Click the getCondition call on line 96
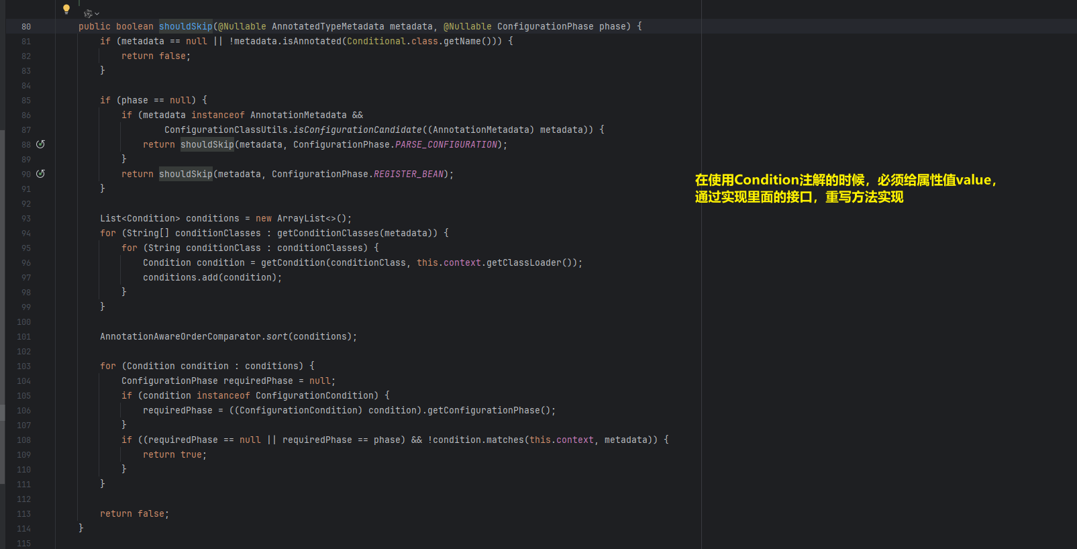Image resolution: width=1077 pixels, height=549 pixels. point(293,262)
